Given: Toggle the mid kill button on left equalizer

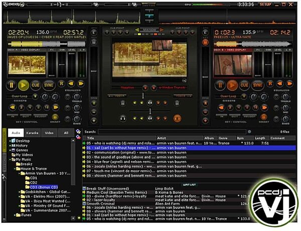Looking at the screenshot, I should [68, 107].
